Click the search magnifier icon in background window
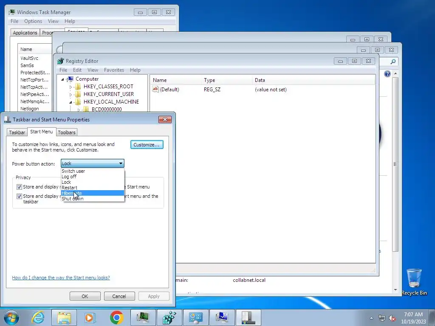 (393, 62)
